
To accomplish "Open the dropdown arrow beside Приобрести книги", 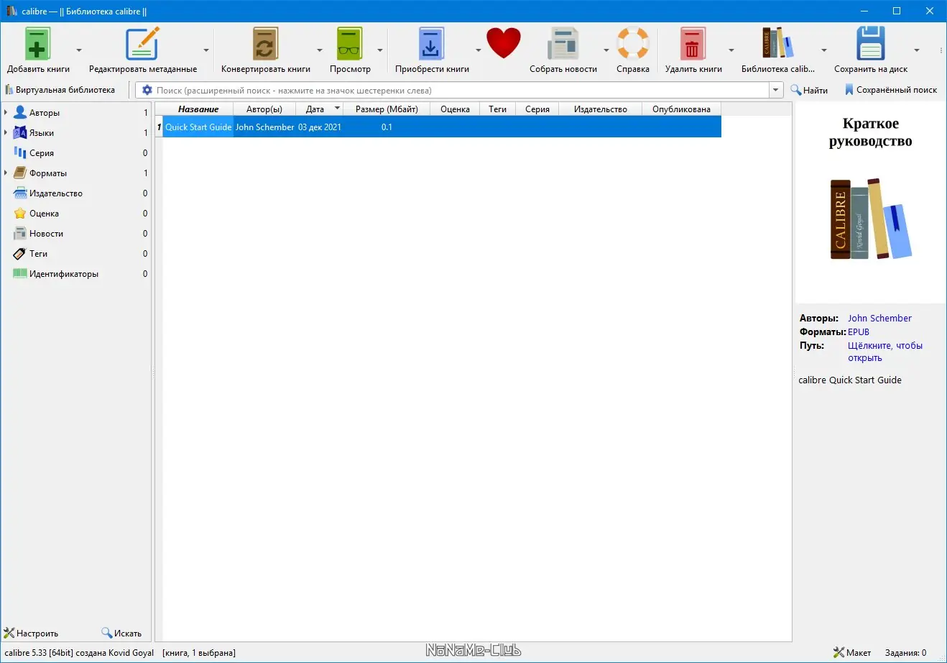I will coord(478,50).
